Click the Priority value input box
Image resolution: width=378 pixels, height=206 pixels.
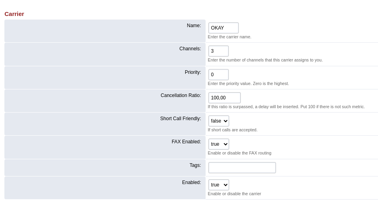coord(218,75)
